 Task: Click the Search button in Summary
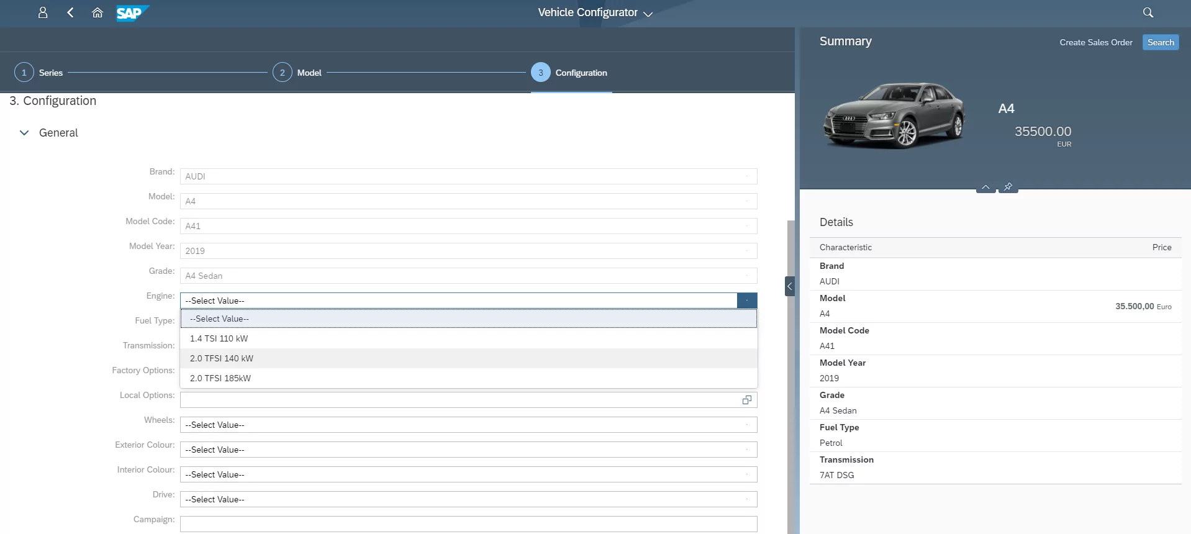(x=1161, y=42)
